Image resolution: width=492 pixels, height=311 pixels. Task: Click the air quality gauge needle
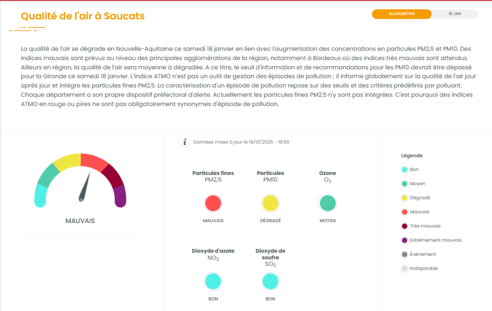coord(85,187)
